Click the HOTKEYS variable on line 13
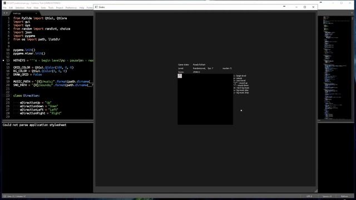 (x=19, y=61)
